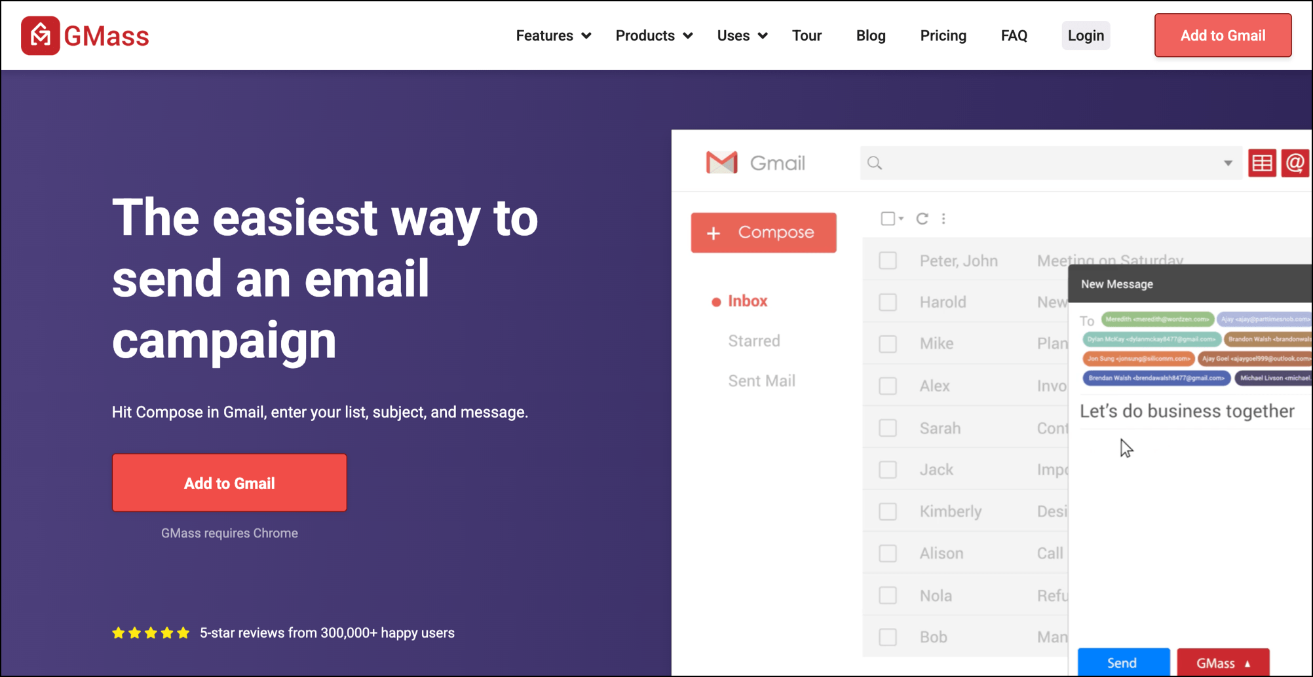The width and height of the screenshot is (1313, 677).
Task: Click Add to Gmail in header
Action: [1223, 35]
